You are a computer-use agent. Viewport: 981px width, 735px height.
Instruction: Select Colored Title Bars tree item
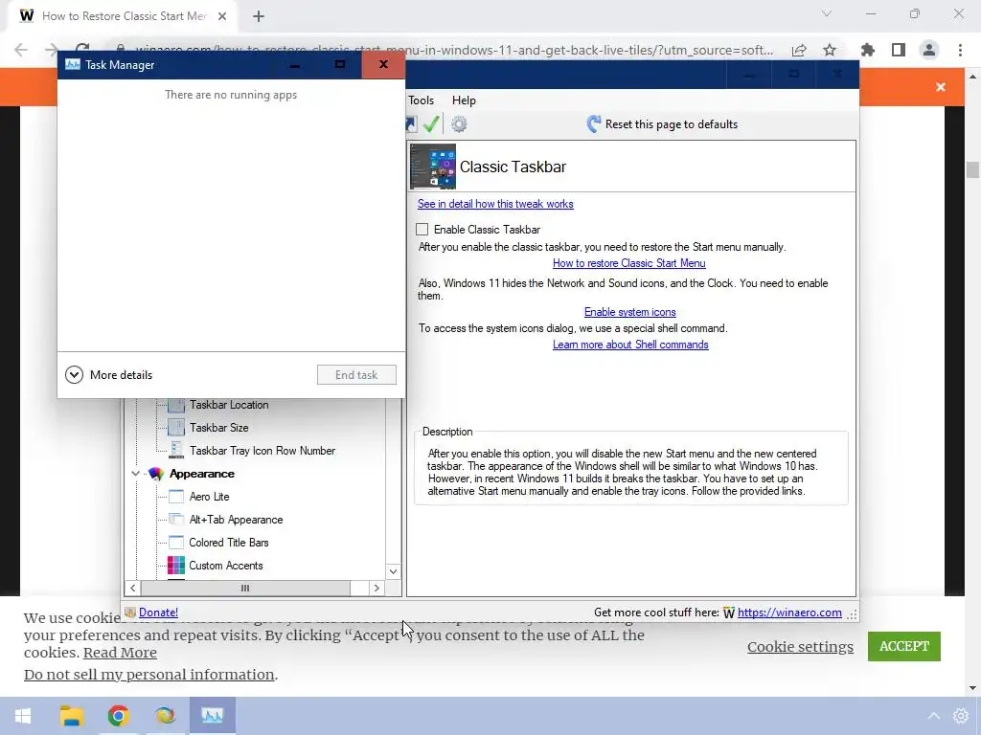(228, 543)
